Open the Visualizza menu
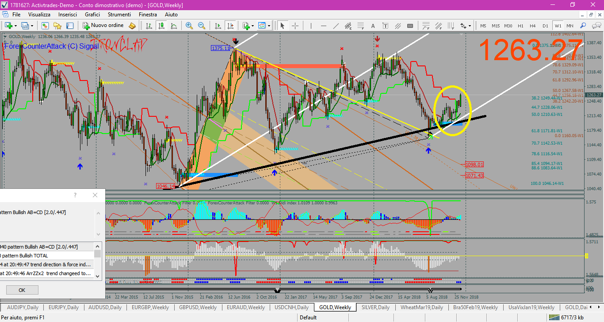 point(39,15)
